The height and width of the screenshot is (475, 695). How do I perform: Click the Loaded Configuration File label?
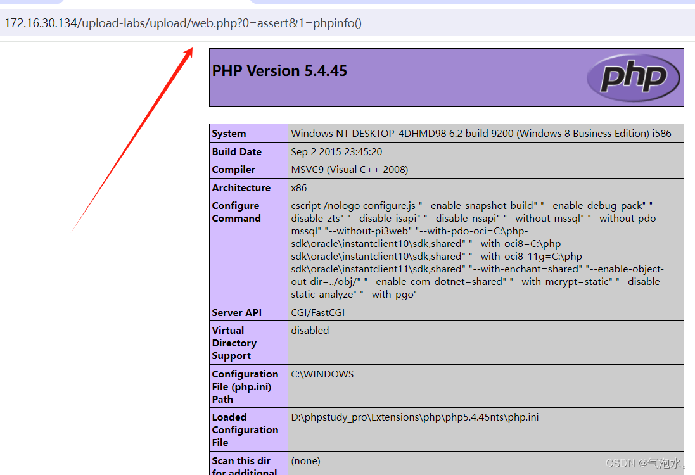[245, 430]
